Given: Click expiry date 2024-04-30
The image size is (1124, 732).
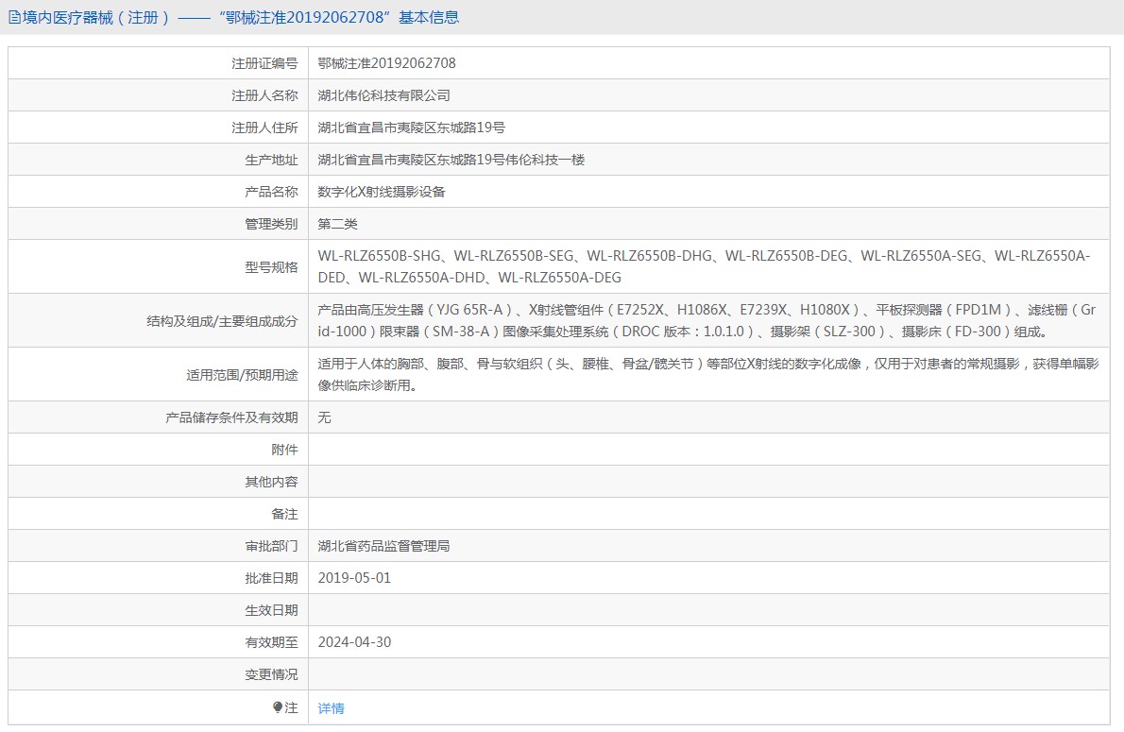Looking at the screenshot, I should tap(354, 642).
